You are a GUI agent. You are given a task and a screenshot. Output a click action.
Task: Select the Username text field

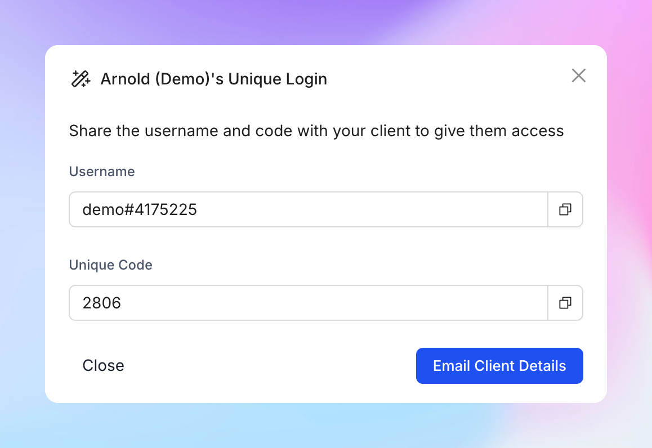309,209
